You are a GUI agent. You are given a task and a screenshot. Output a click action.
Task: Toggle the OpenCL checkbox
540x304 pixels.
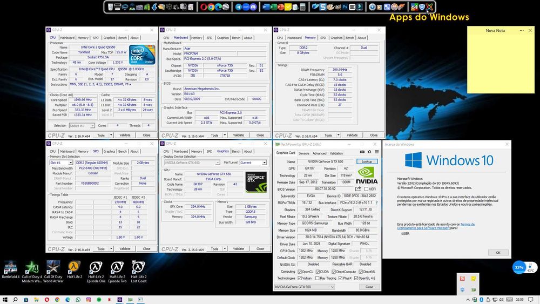(299, 272)
